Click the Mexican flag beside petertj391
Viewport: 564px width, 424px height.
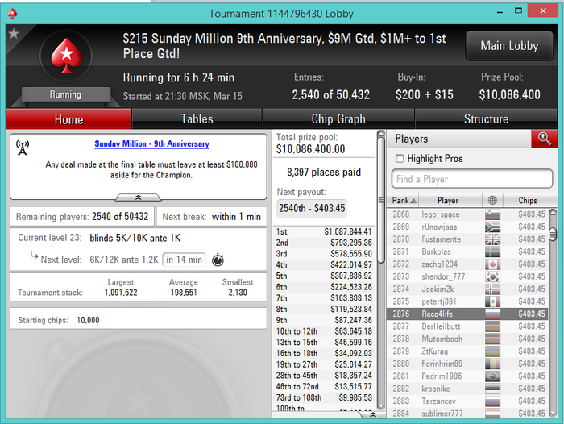[x=492, y=301]
